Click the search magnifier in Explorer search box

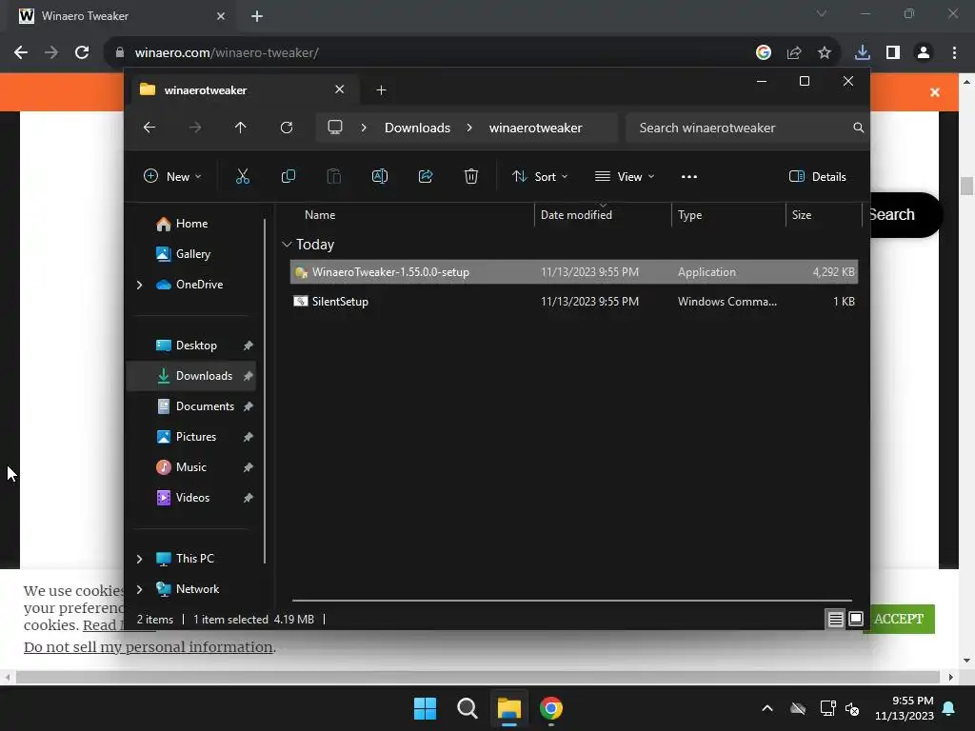point(858,128)
